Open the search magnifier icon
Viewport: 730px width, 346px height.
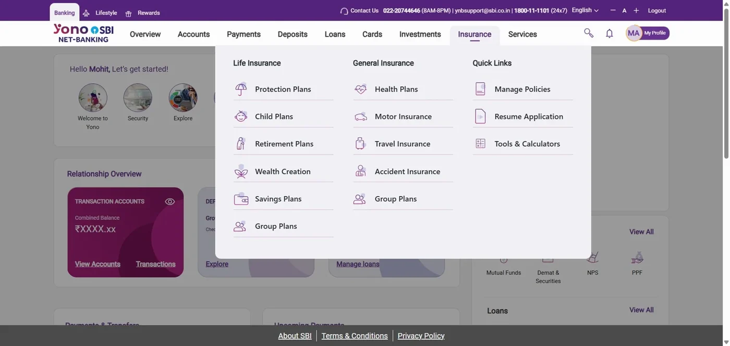[589, 33]
